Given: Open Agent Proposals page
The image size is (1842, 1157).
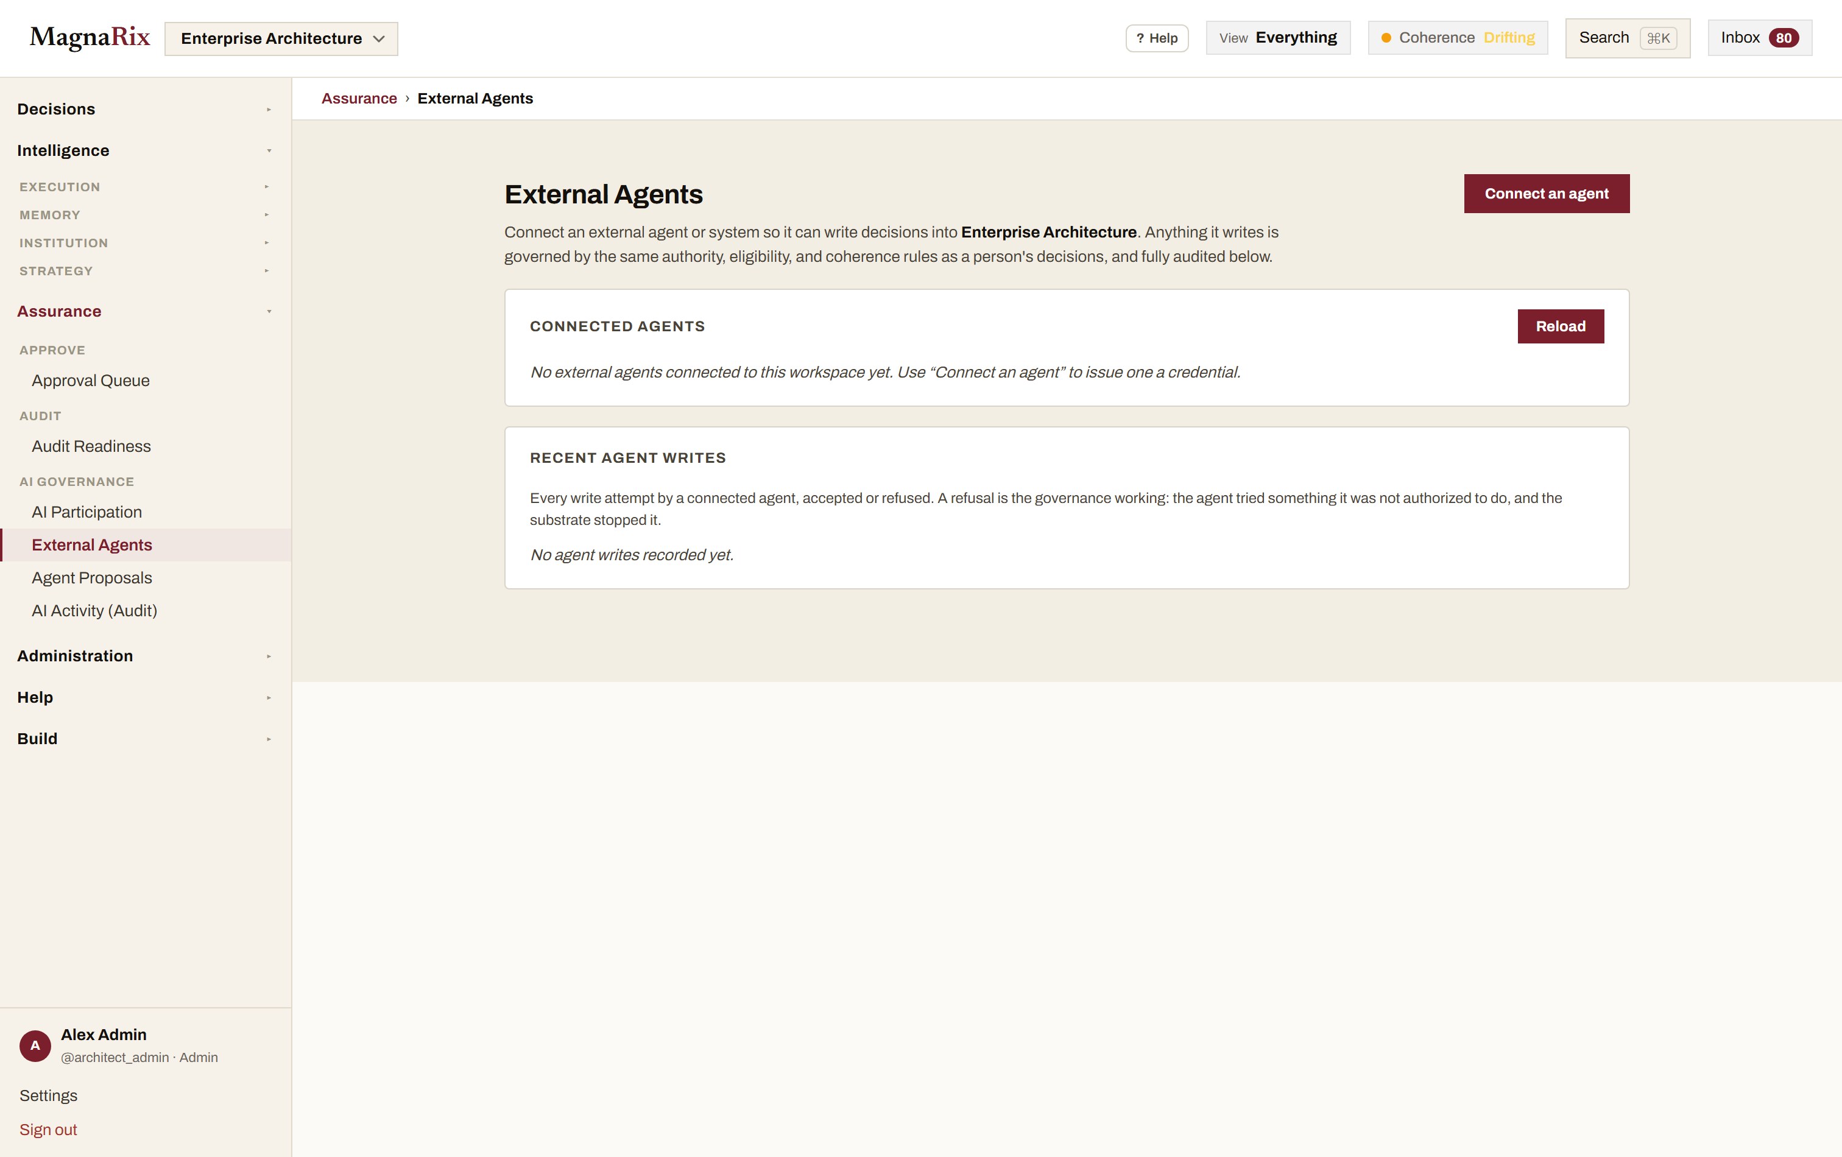Looking at the screenshot, I should (146, 577).
